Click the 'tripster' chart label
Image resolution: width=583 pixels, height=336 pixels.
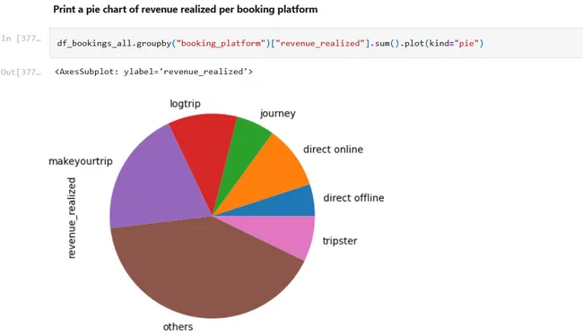pos(340,241)
